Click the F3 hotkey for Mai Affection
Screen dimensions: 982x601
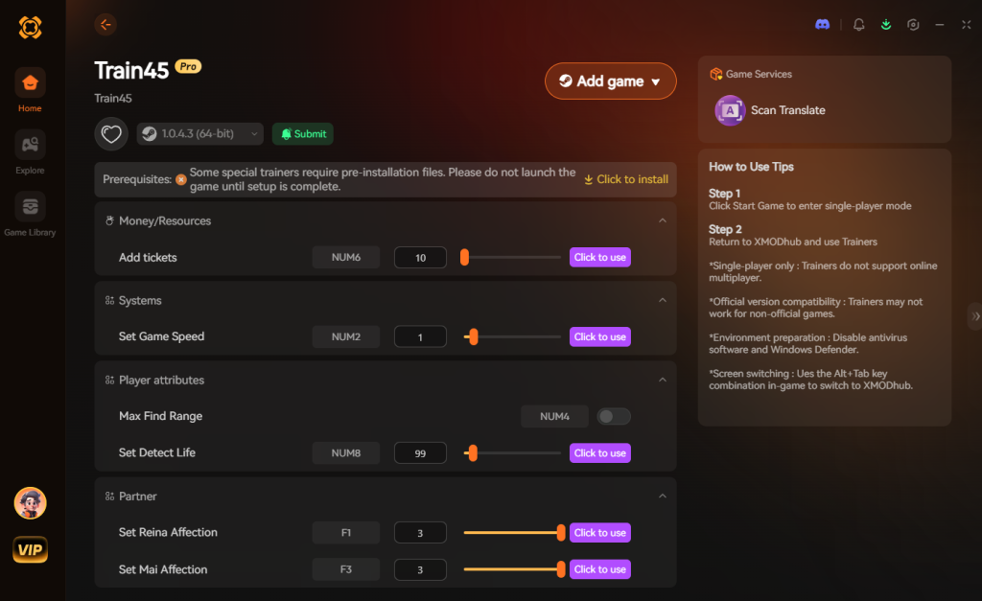[345, 569]
